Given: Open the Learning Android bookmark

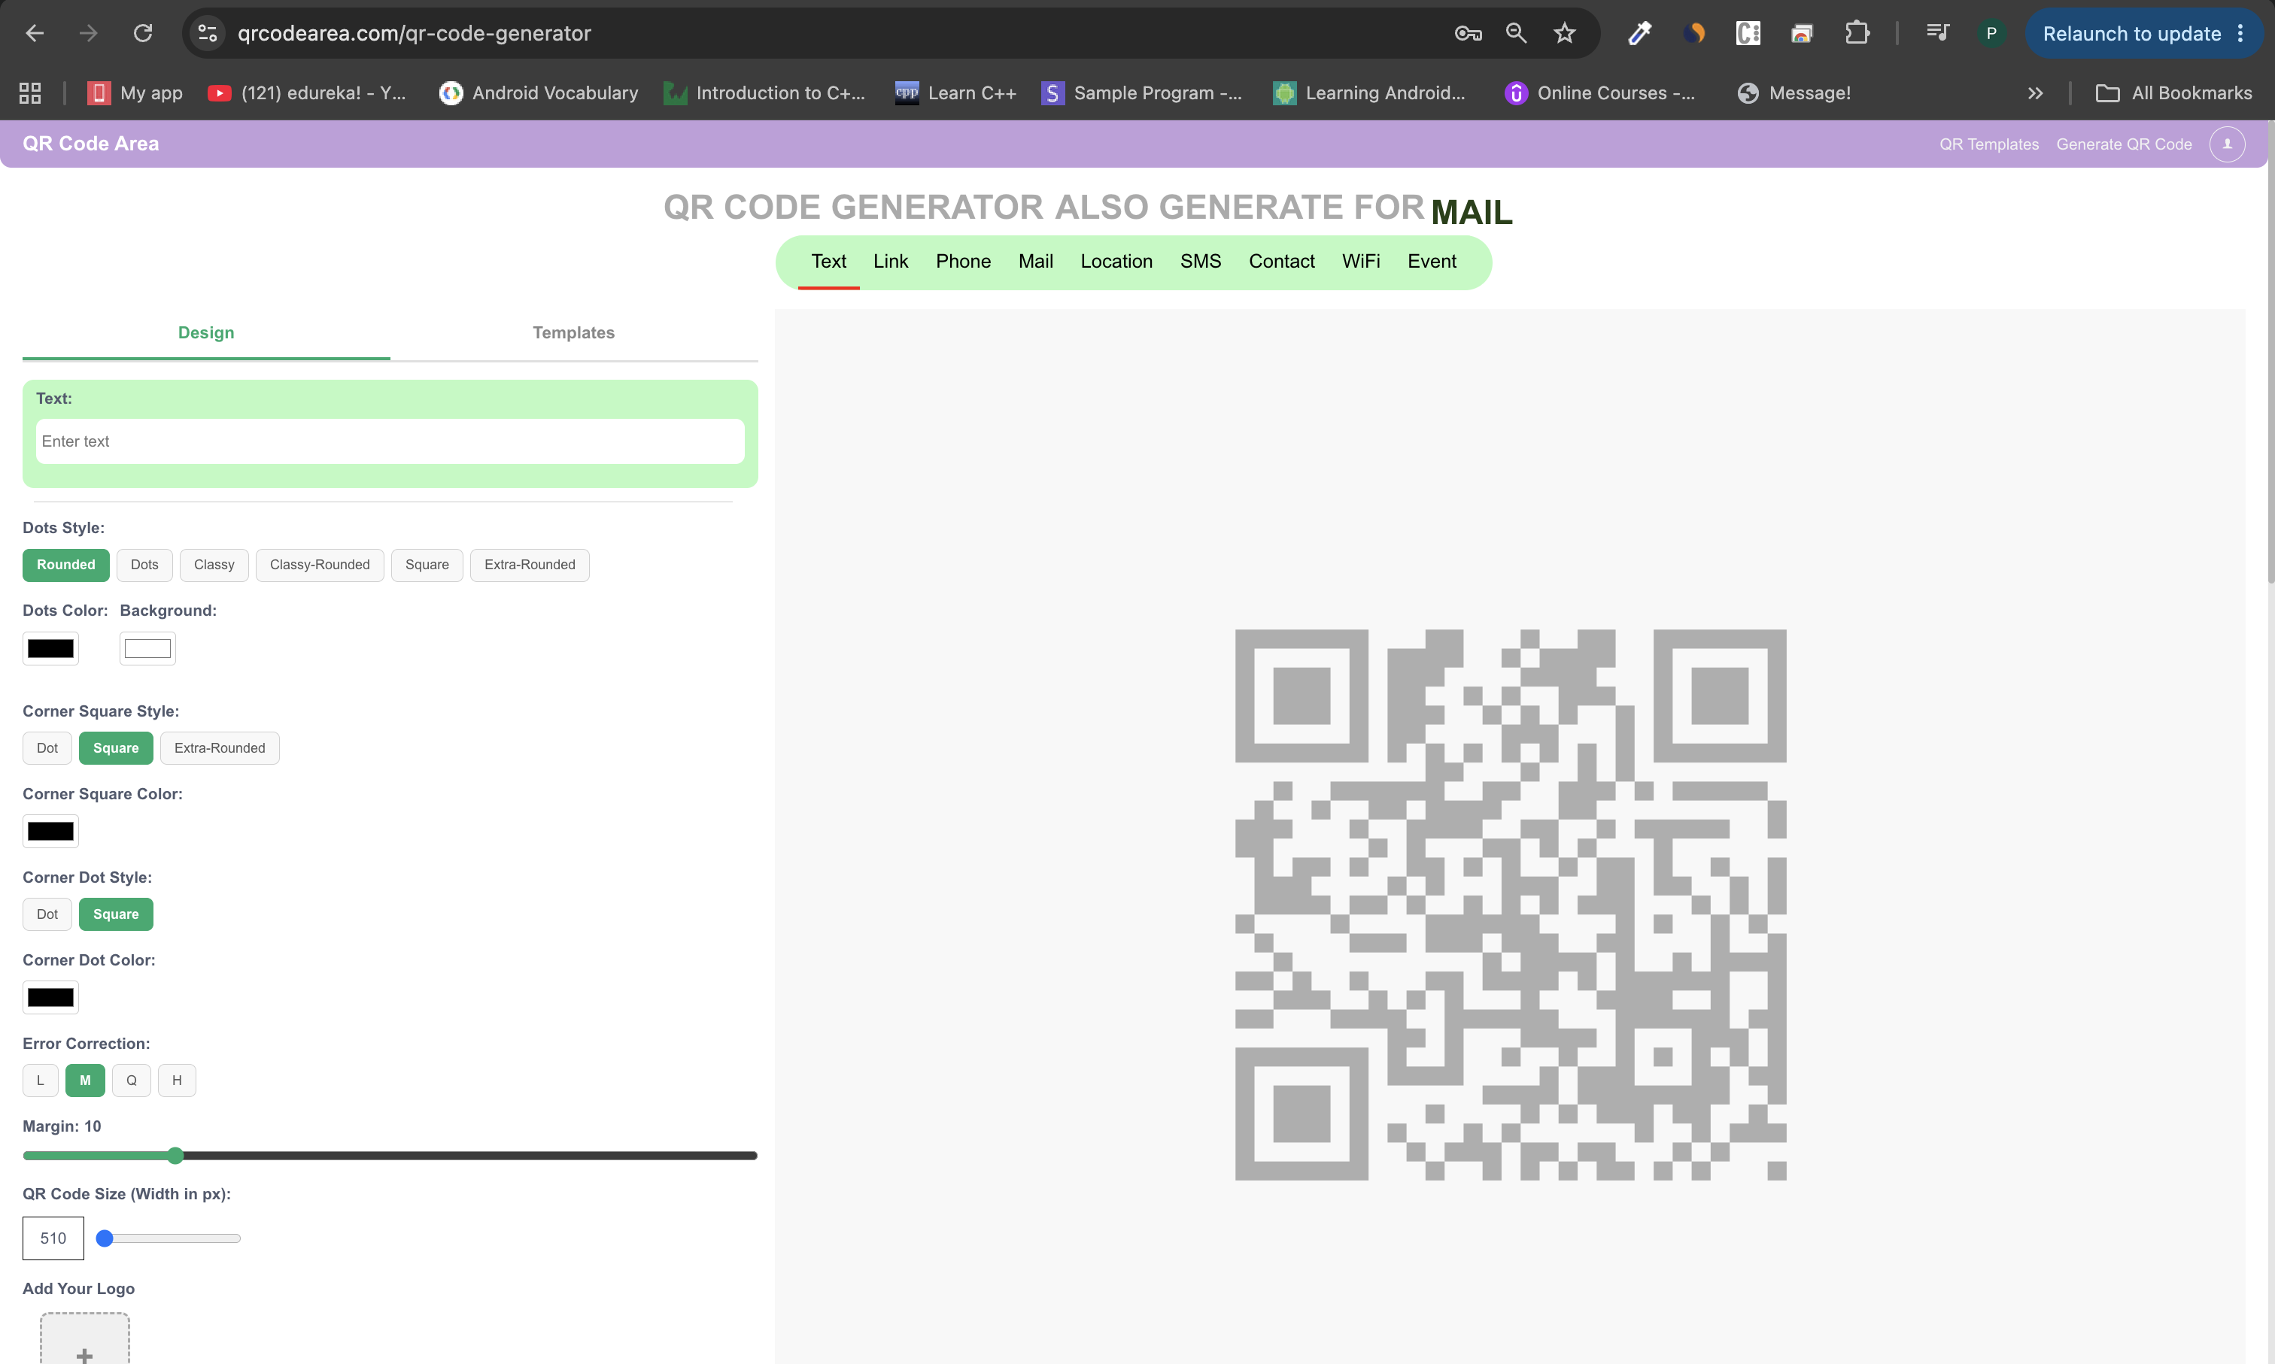Looking at the screenshot, I should pos(1369,92).
